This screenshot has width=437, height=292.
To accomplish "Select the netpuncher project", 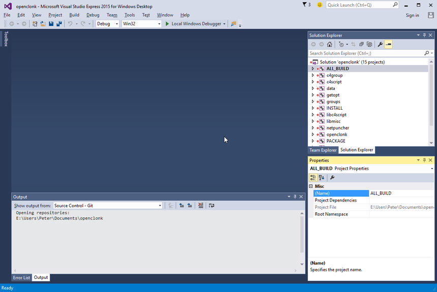I will [337, 128].
